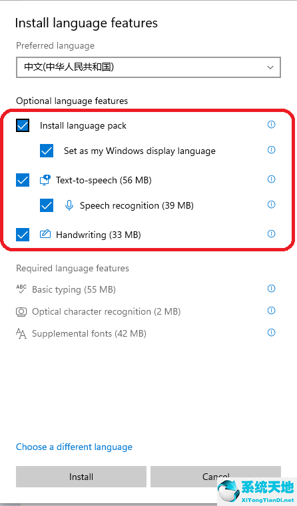Click the Cancel button
The width and height of the screenshot is (297, 506).
coord(216,477)
